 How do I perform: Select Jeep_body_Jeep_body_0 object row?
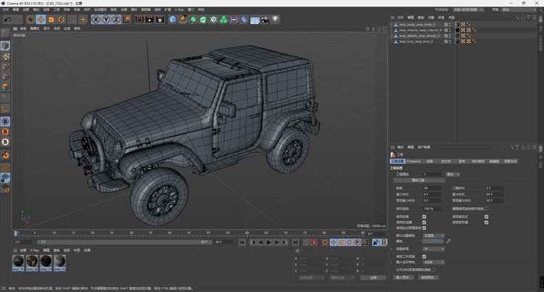pos(416,25)
